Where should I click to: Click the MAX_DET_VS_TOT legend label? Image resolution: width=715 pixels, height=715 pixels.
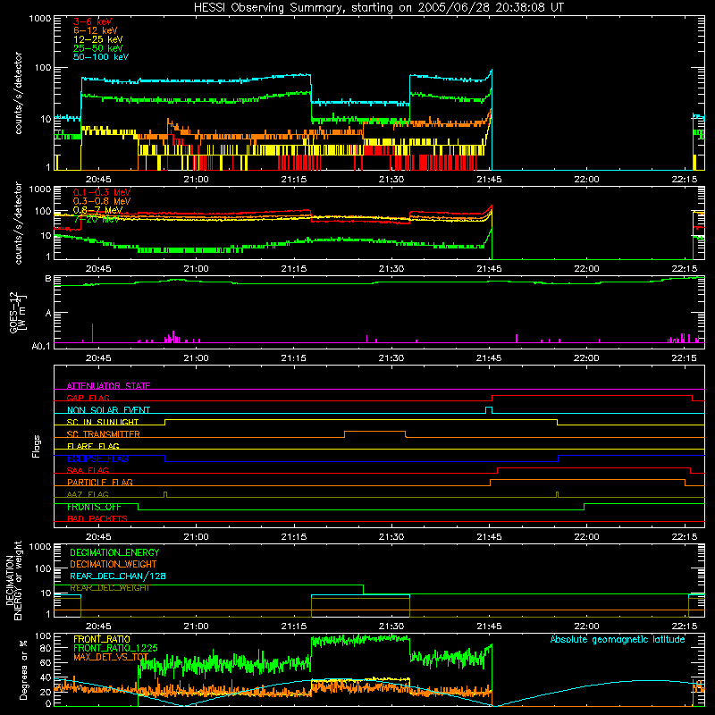(111, 657)
